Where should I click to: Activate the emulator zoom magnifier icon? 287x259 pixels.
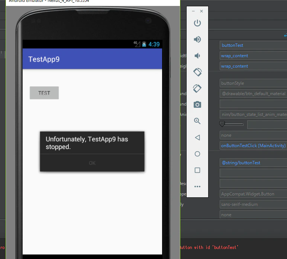click(x=197, y=121)
